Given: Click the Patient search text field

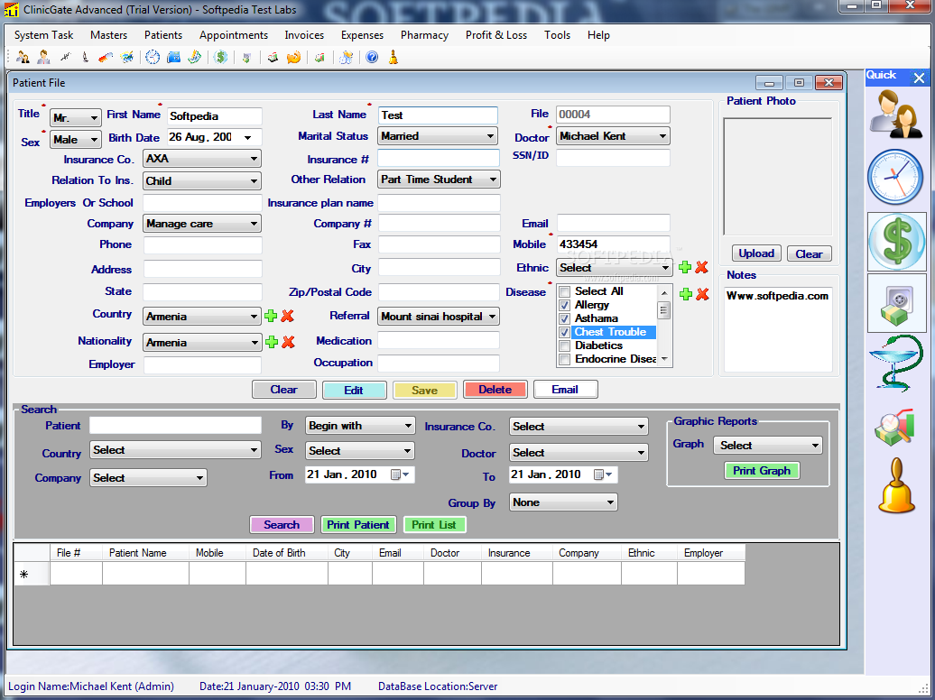Looking at the screenshot, I should click(175, 425).
